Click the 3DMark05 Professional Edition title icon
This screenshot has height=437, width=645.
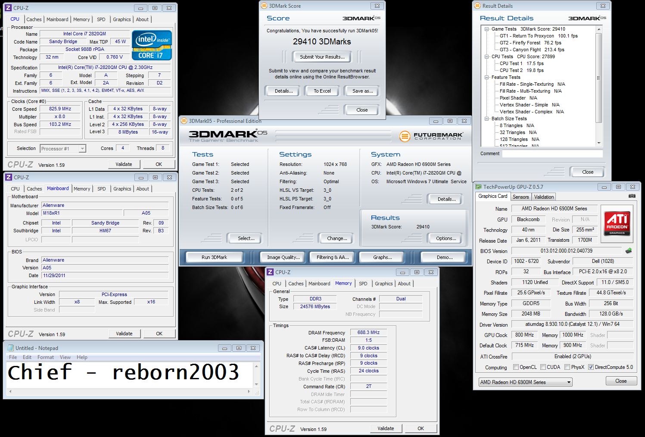(184, 121)
